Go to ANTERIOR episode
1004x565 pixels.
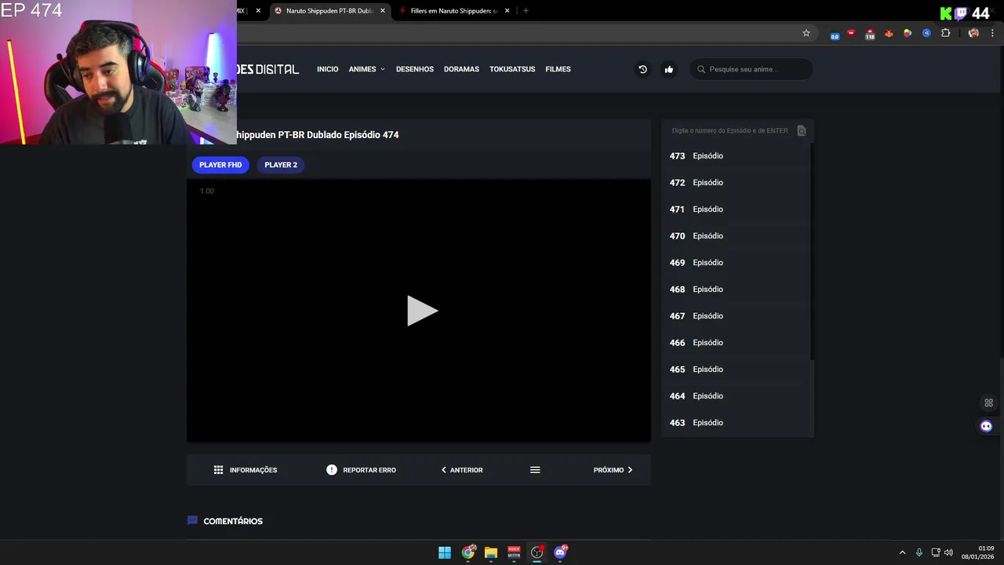pyautogui.click(x=462, y=470)
